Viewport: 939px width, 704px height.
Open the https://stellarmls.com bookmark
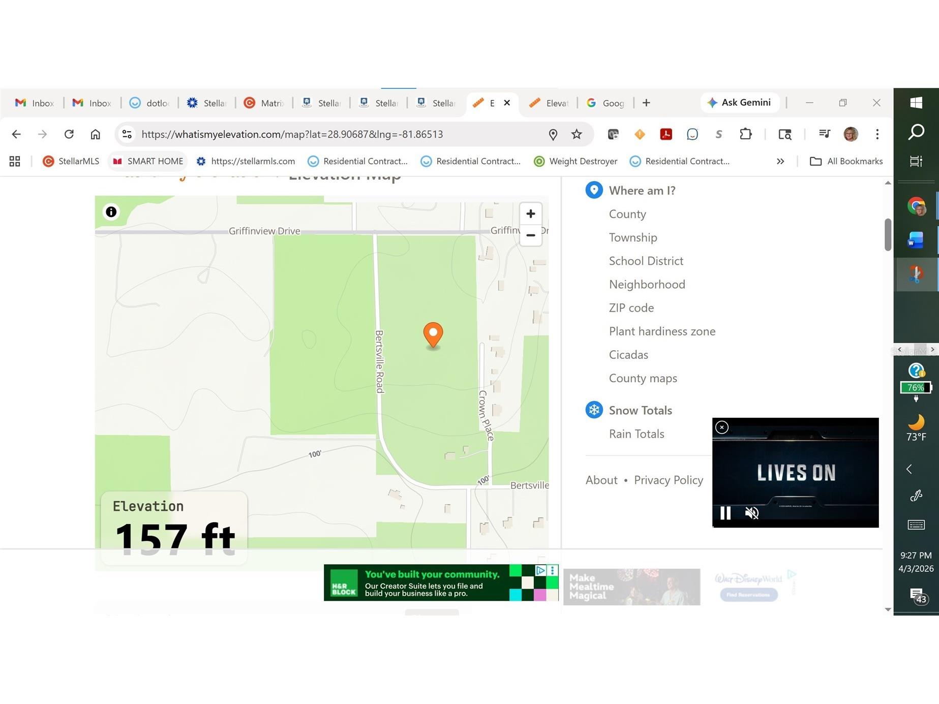point(246,161)
